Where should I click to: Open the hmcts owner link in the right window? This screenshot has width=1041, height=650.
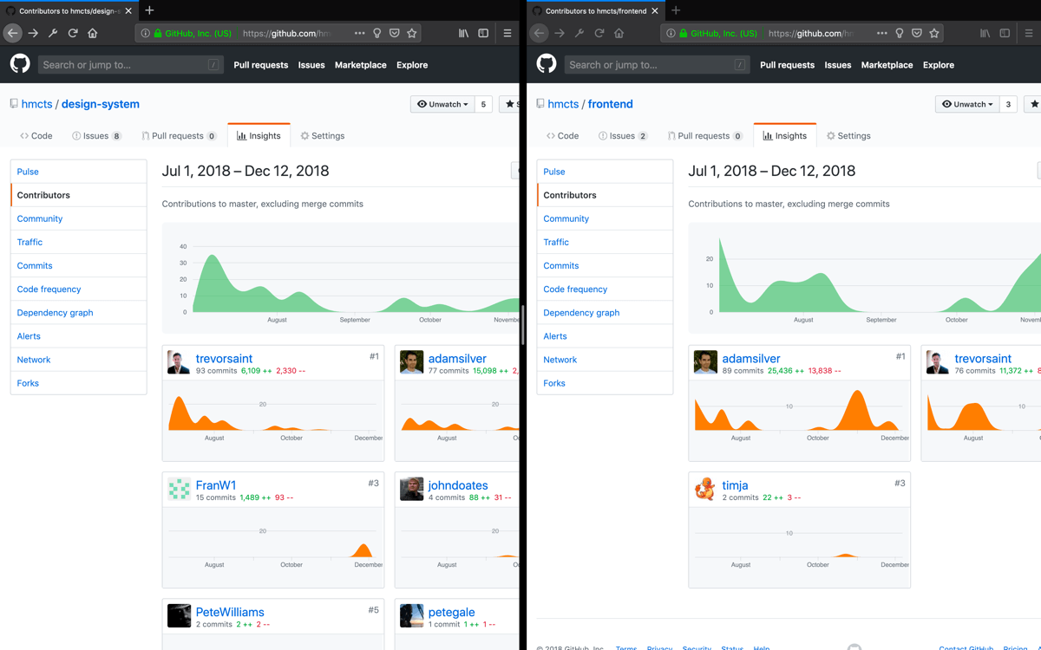click(563, 104)
